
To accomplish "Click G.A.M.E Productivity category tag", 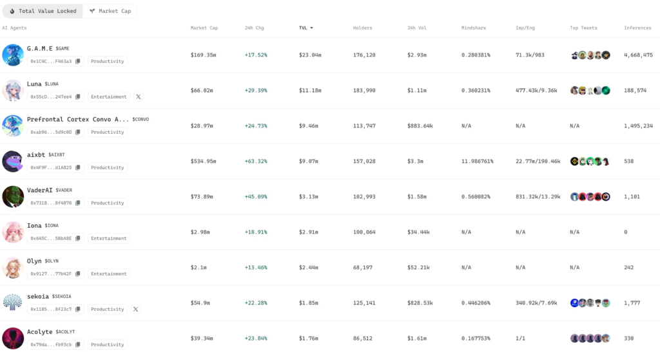I will pyautogui.click(x=108, y=61).
